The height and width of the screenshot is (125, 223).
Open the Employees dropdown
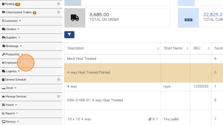point(11,63)
